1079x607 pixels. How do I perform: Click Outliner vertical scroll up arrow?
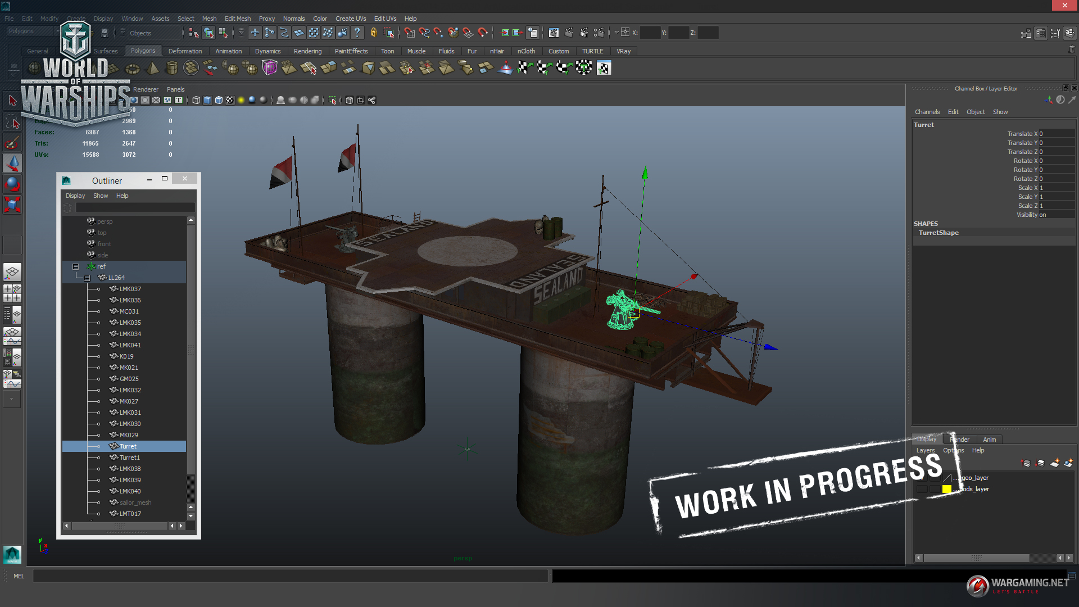(191, 220)
